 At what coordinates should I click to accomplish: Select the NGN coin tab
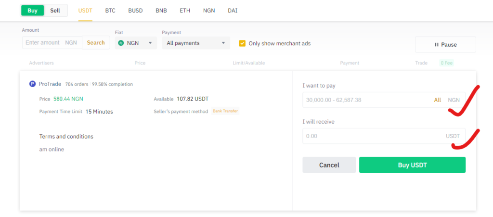(x=209, y=11)
